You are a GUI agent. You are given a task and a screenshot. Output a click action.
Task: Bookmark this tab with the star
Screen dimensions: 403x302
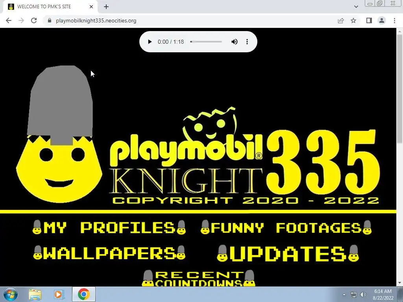click(353, 20)
